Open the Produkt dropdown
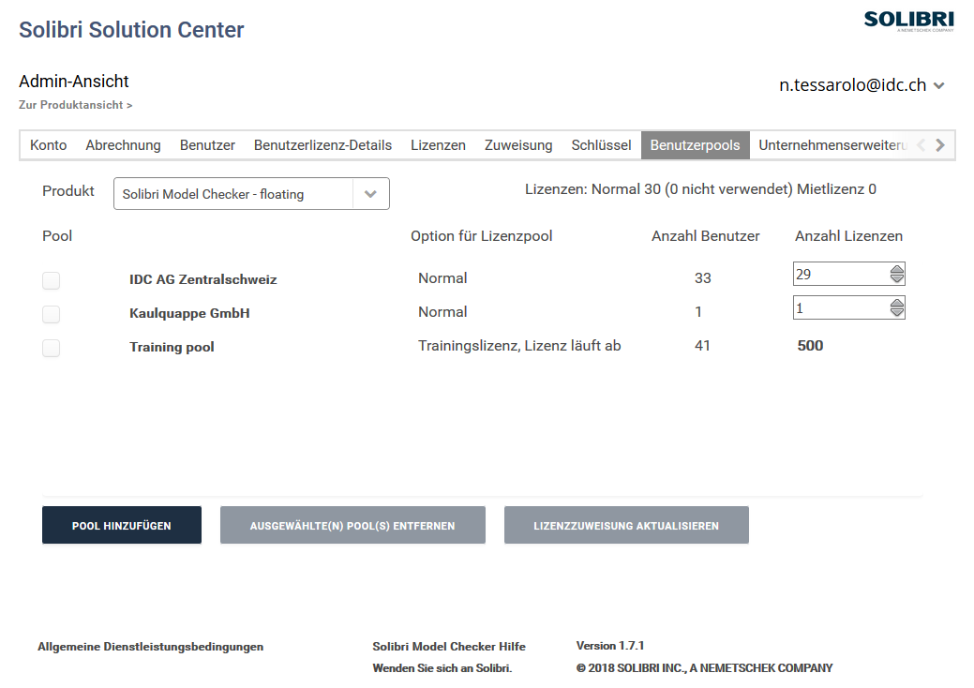The width and height of the screenshot is (974, 688). pyautogui.click(x=251, y=194)
